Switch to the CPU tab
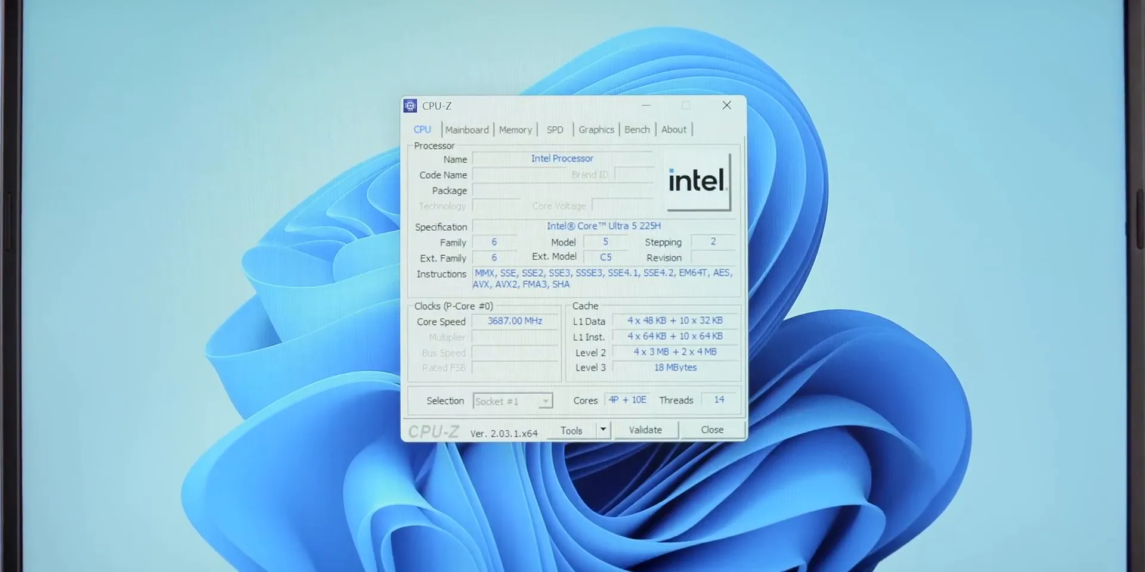This screenshot has width=1145, height=572. pos(422,129)
